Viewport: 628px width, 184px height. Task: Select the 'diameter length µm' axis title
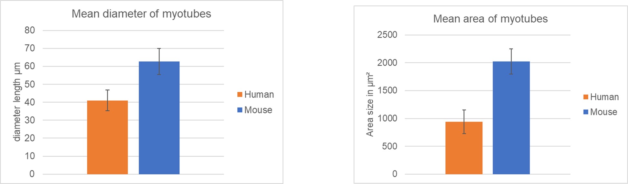(x=17, y=102)
